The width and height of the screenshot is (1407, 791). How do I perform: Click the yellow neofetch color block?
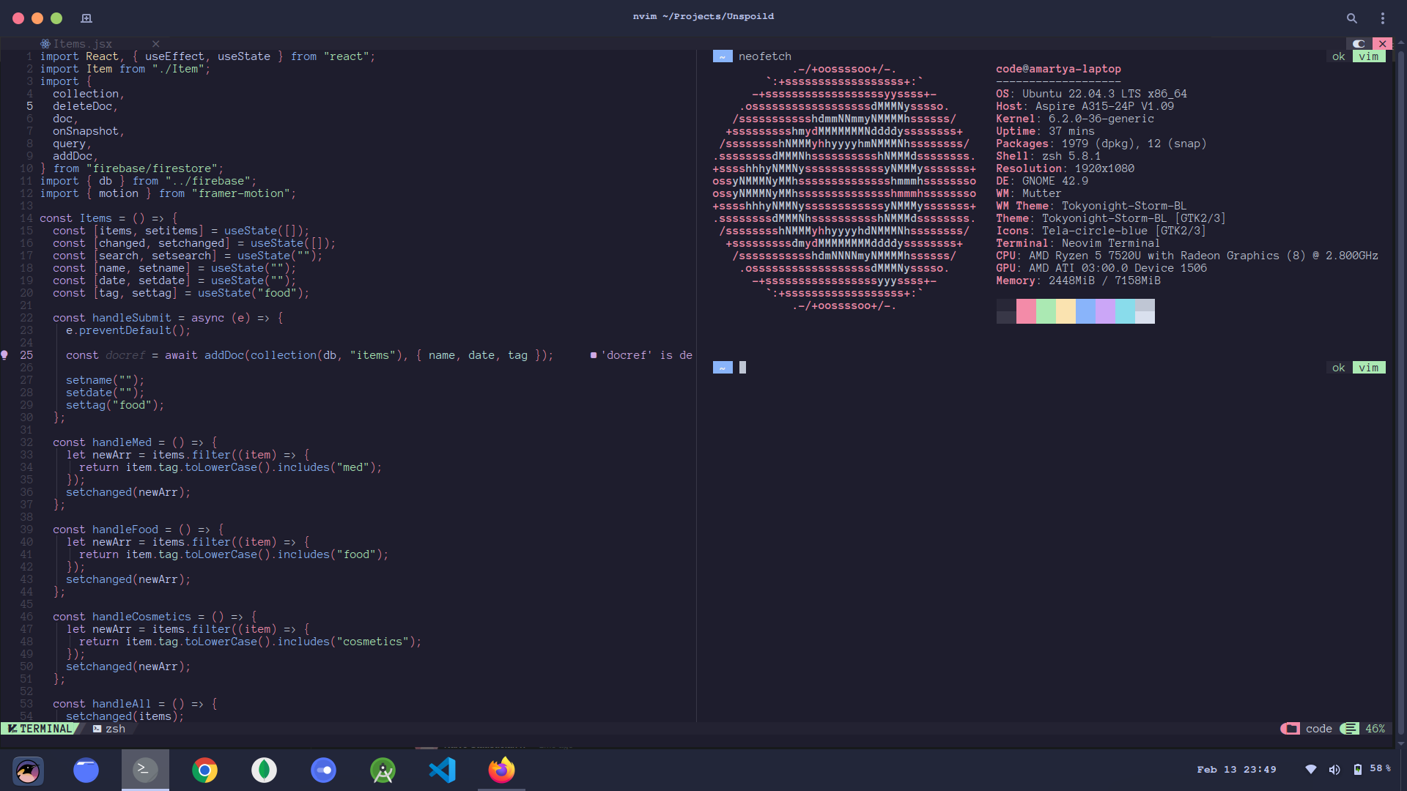(x=1066, y=311)
